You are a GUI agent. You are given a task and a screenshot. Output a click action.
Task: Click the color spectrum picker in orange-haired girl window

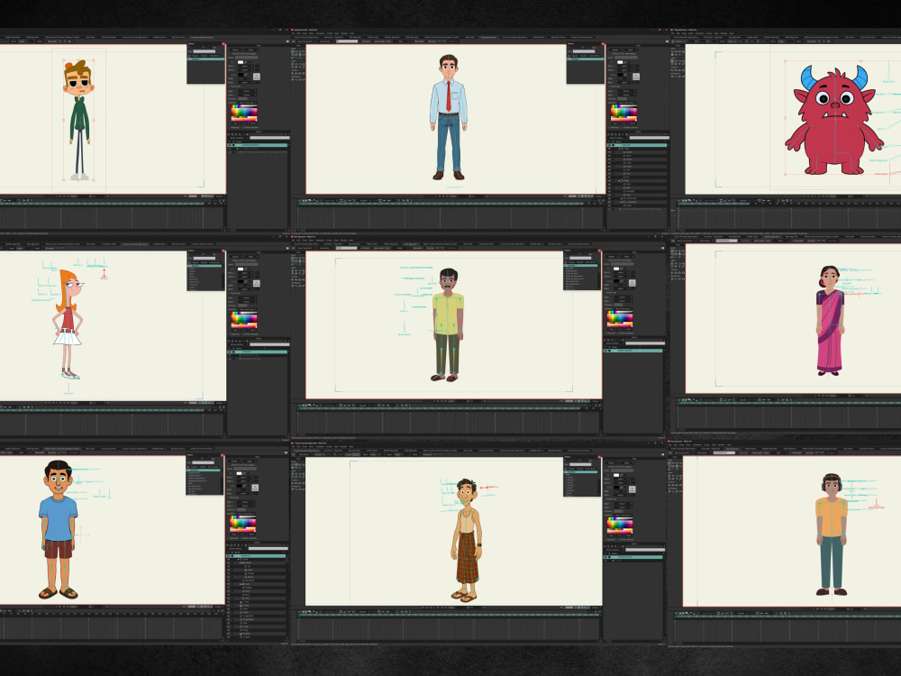tap(244, 319)
